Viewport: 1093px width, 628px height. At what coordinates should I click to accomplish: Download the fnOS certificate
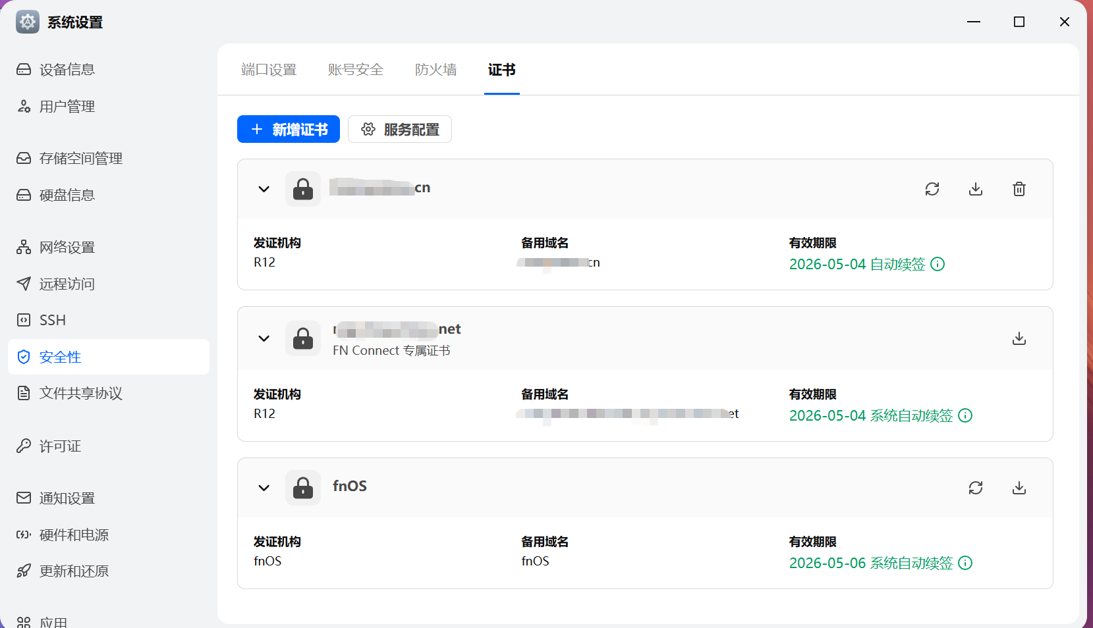[x=1019, y=488]
